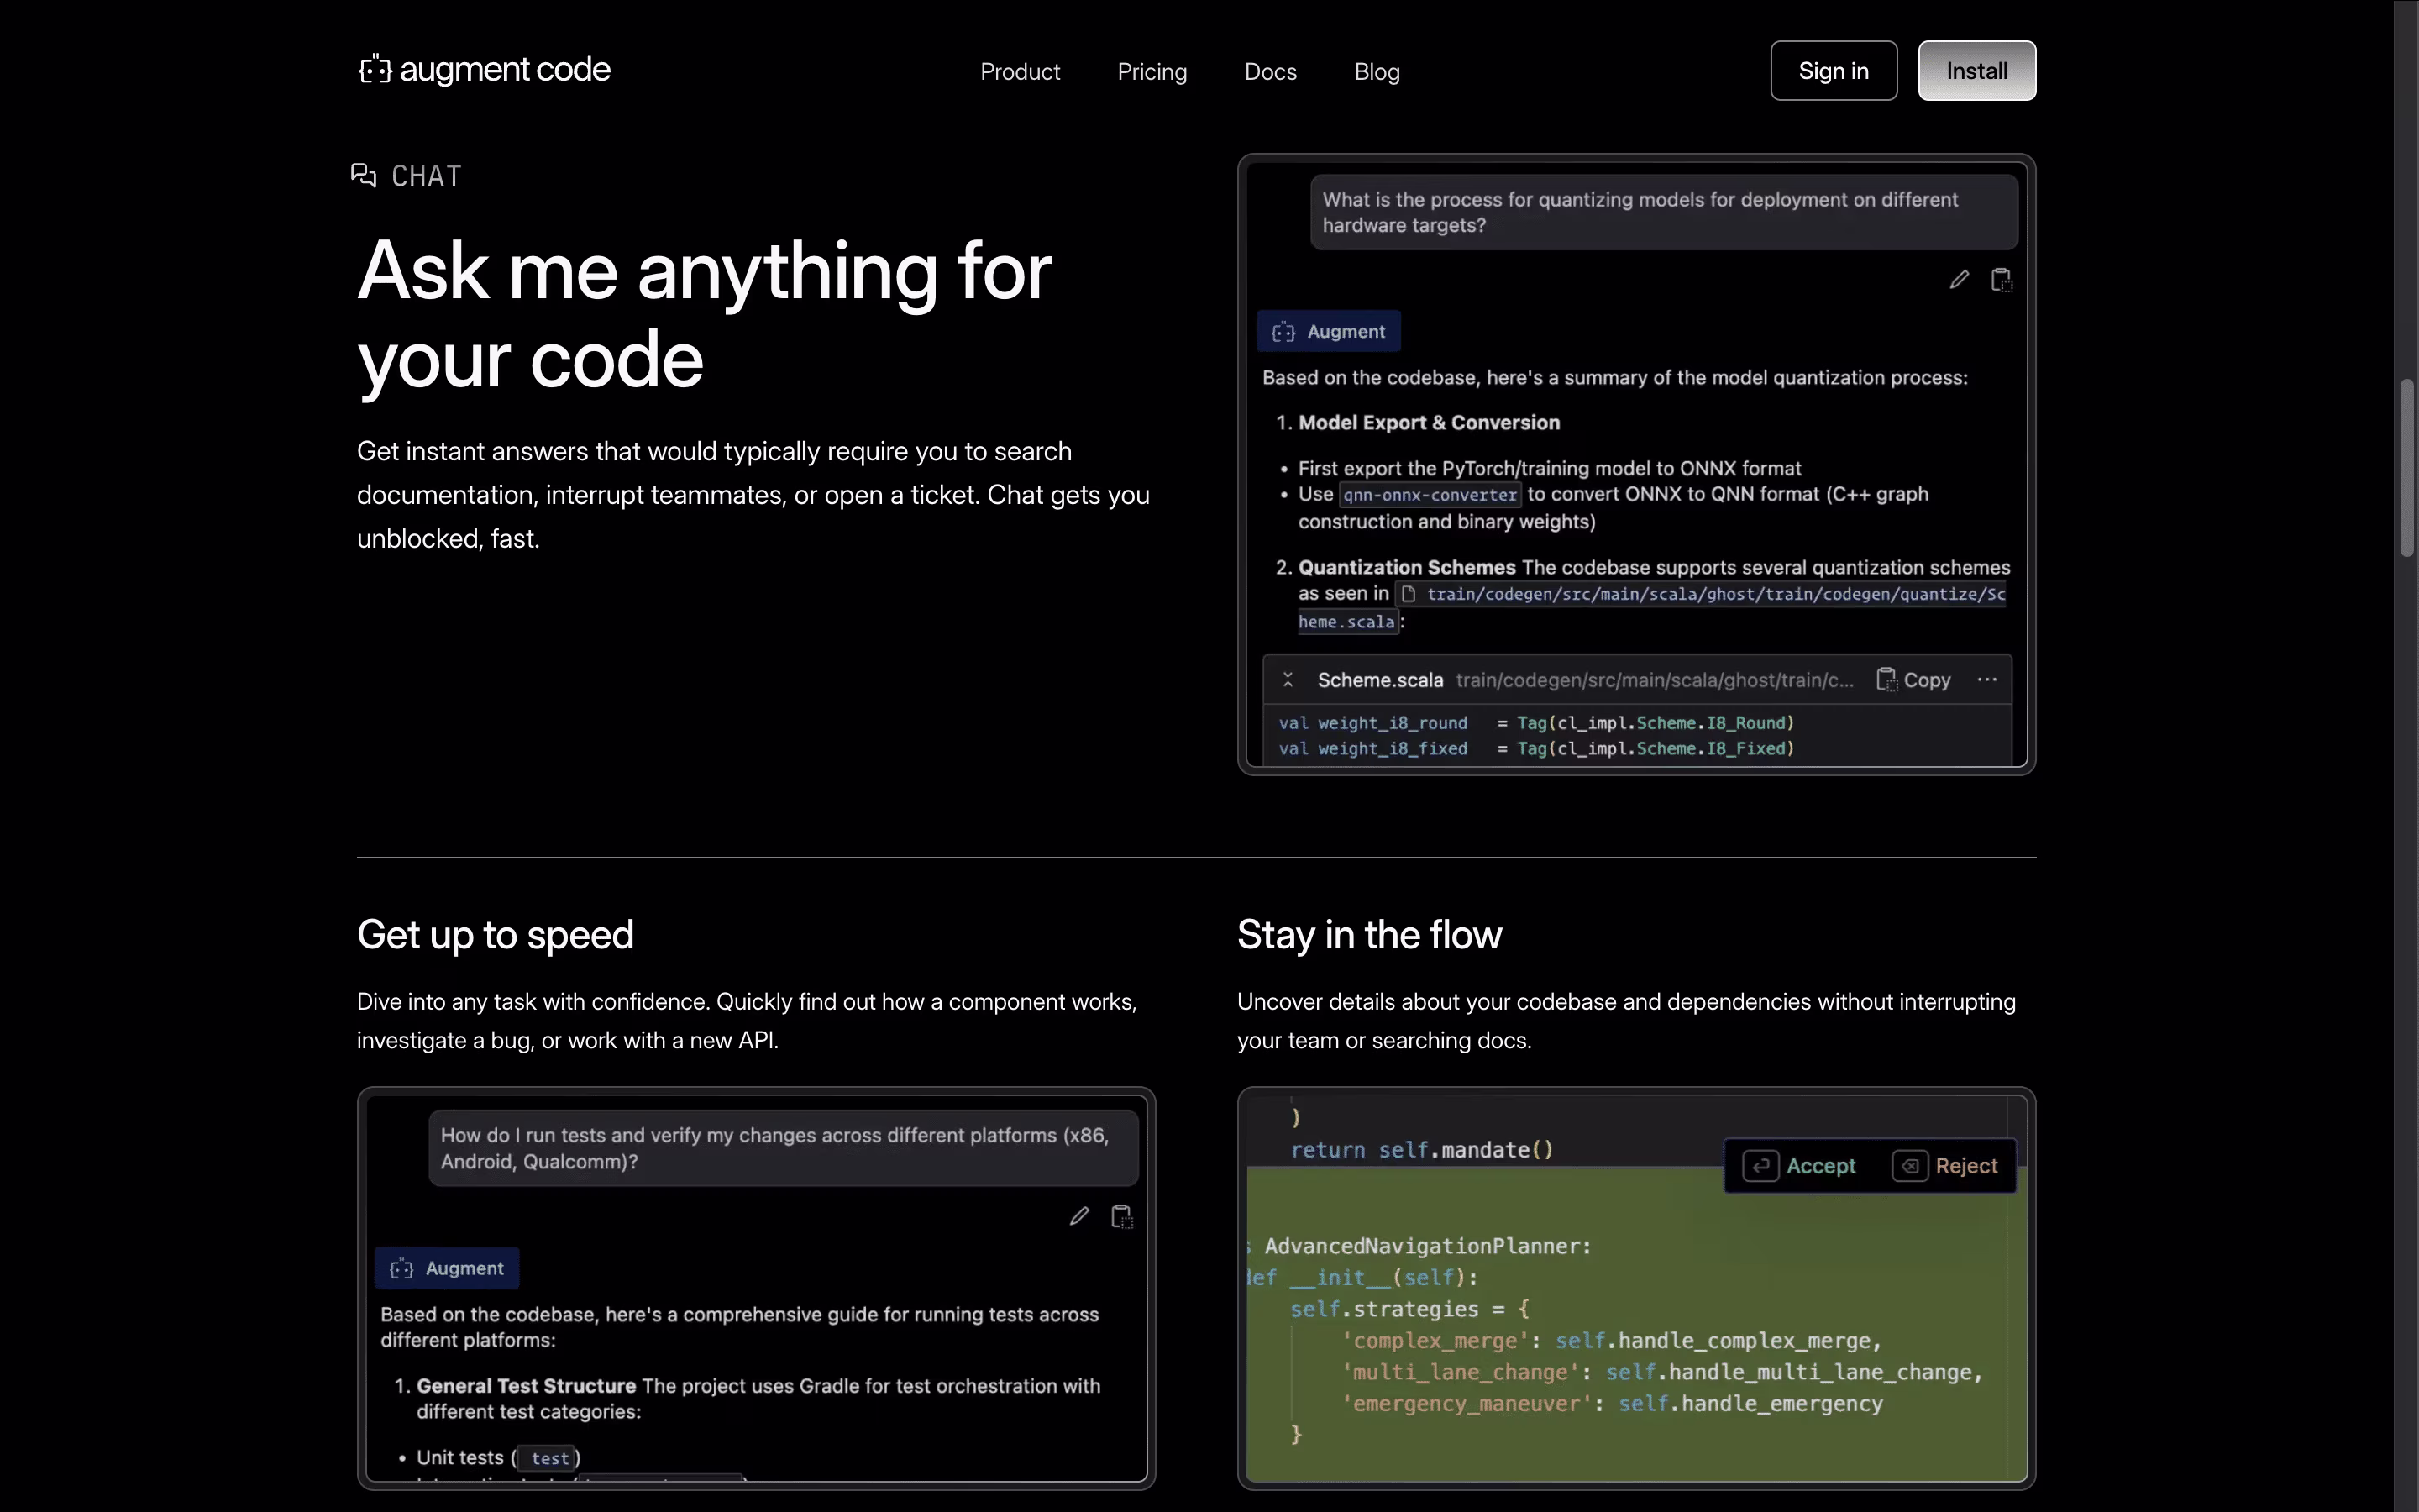Click the 'test' code tag

548,1459
